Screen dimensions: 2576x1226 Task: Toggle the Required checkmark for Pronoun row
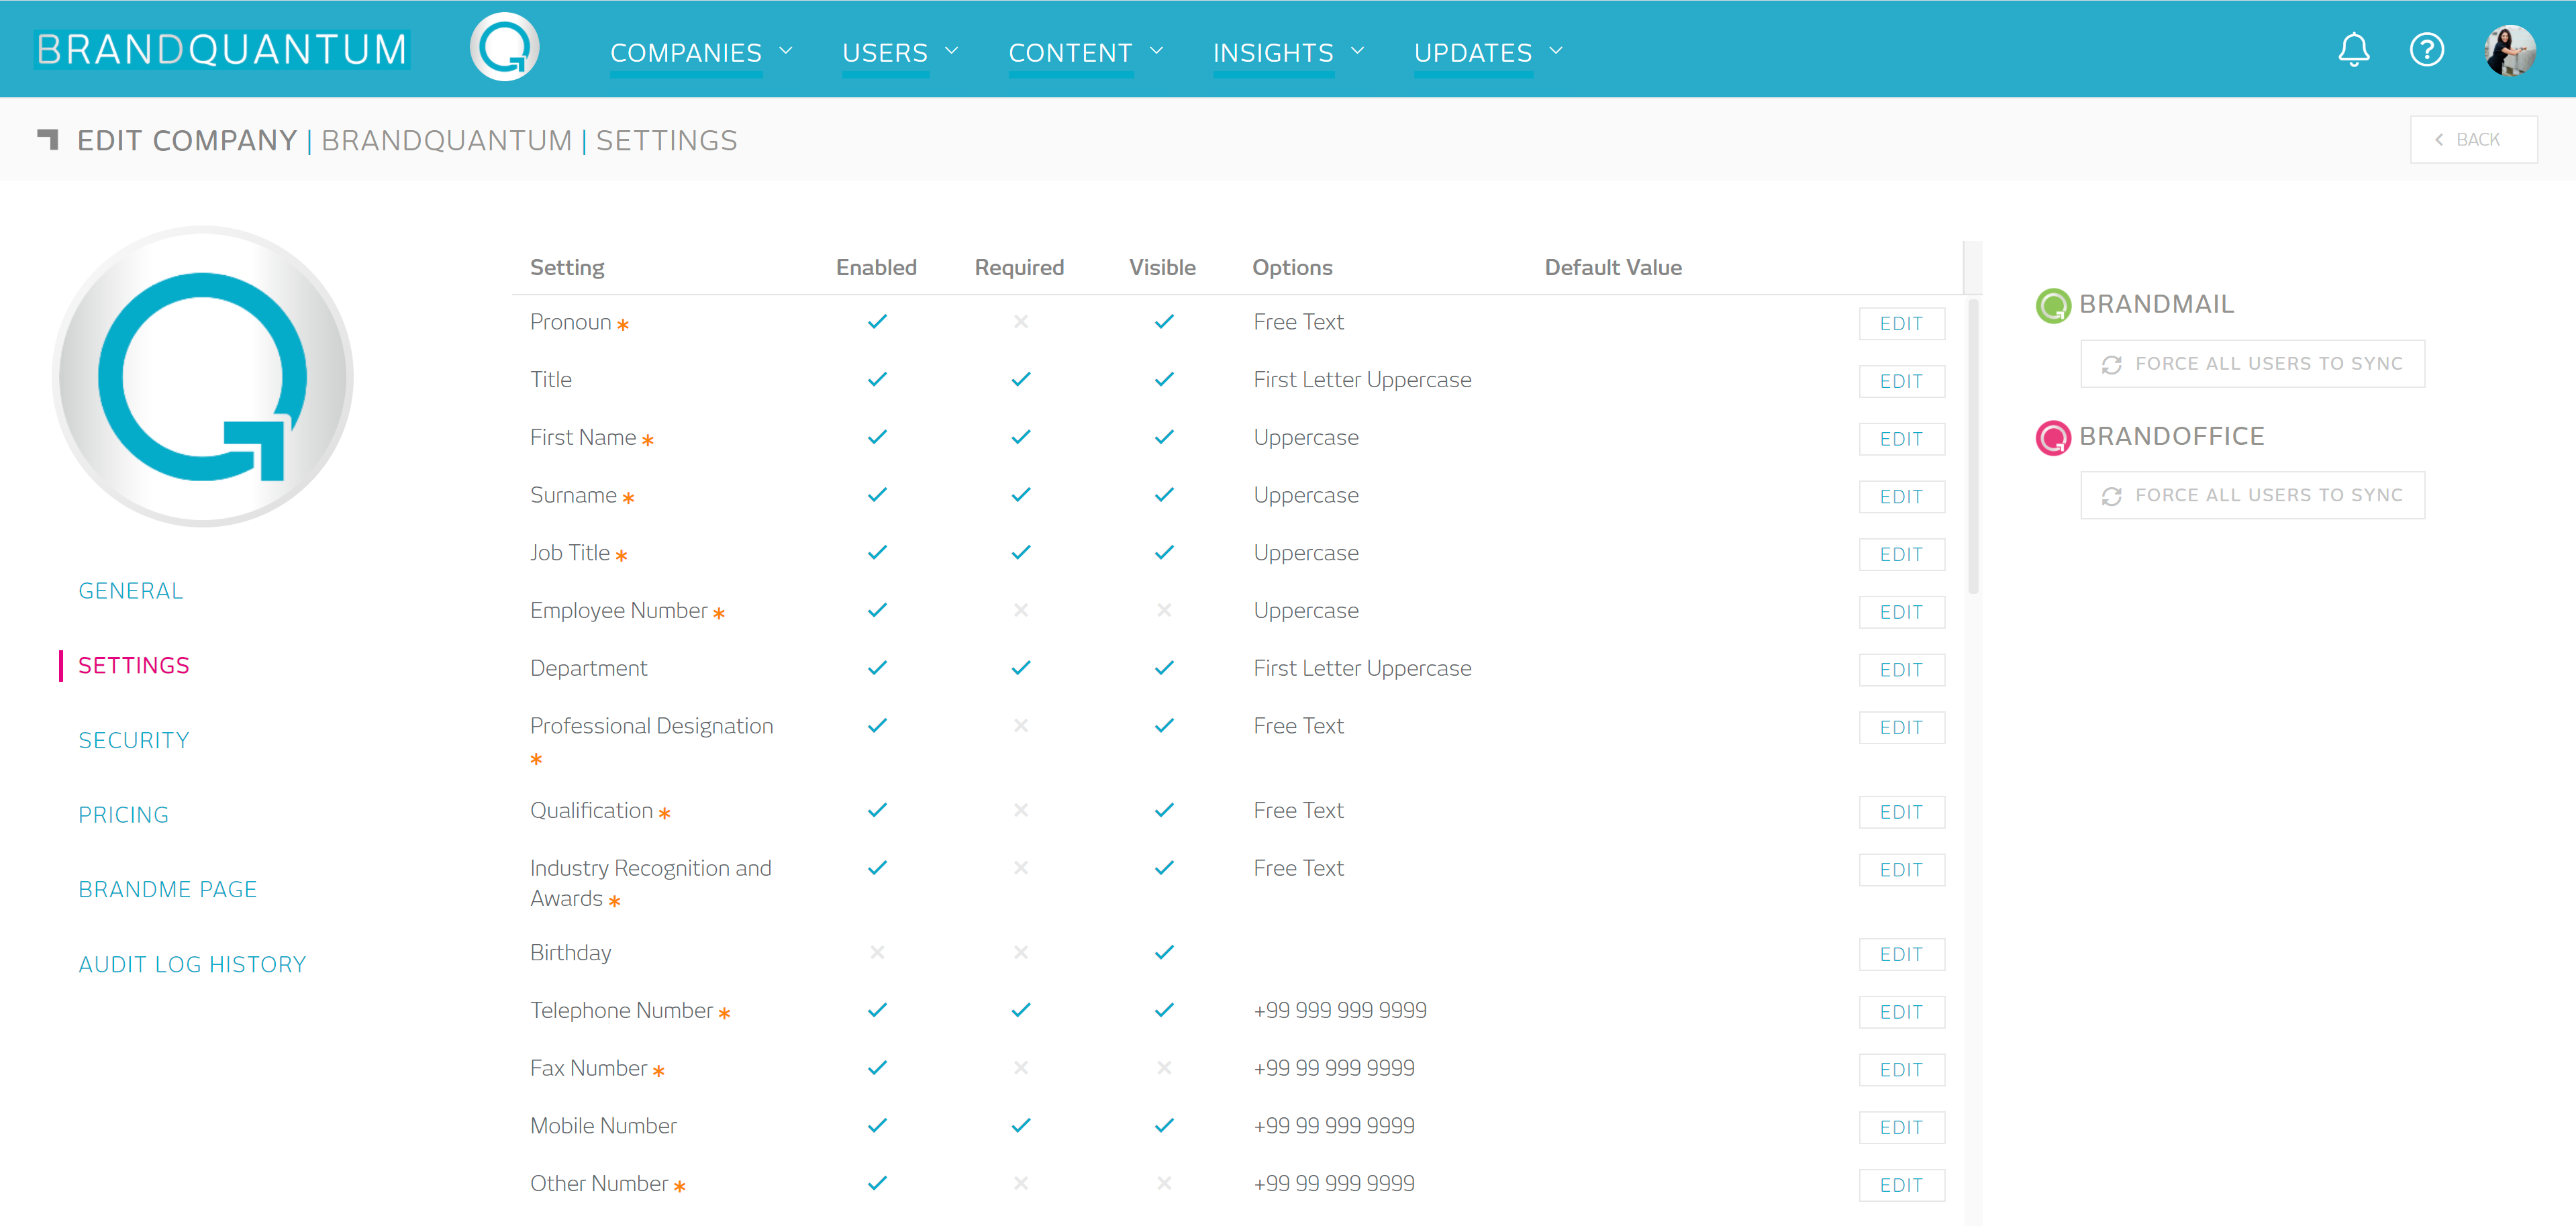click(1020, 322)
